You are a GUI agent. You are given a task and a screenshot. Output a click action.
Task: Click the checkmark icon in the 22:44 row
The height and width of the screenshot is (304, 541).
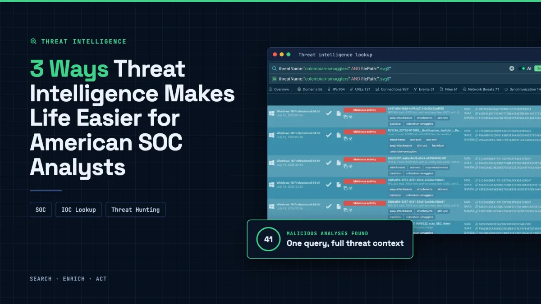tap(329, 163)
